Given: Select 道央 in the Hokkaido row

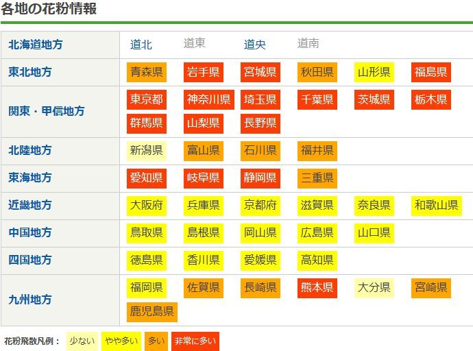Looking at the screenshot, I should point(255,45).
